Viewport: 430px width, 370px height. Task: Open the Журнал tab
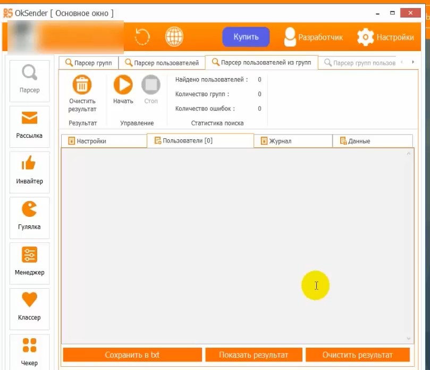[293, 141]
